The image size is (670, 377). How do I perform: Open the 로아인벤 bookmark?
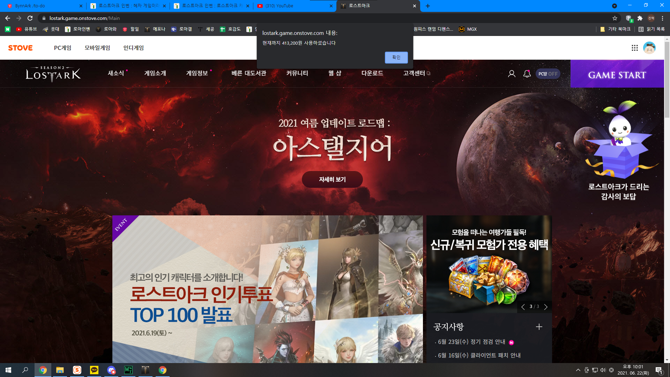(x=77, y=29)
